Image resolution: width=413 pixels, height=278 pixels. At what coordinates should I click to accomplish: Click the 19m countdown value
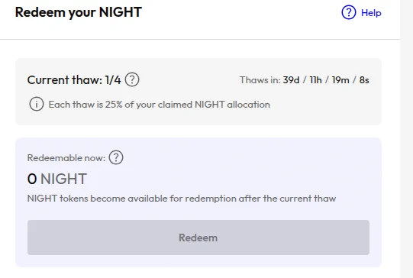point(340,80)
